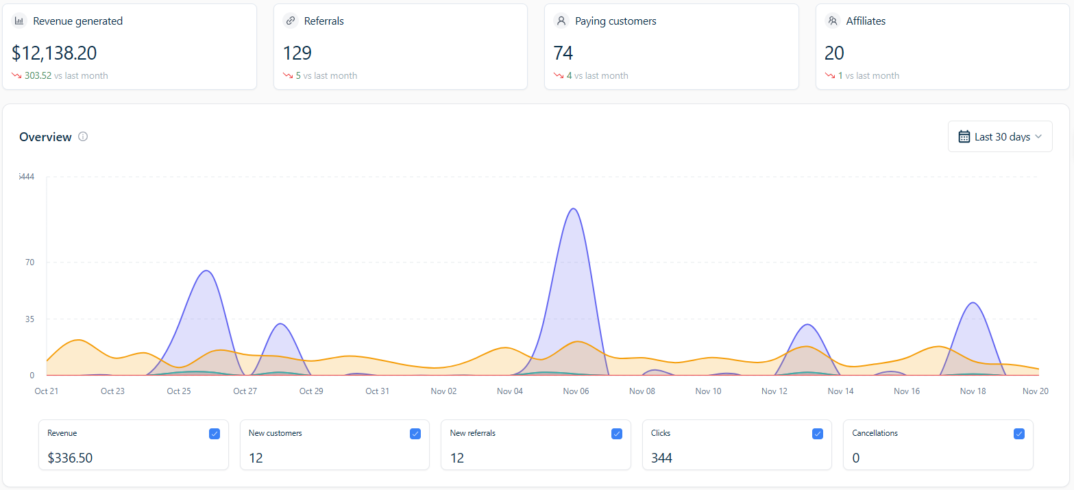Click the $12,138.20 revenue amount

(x=54, y=53)
